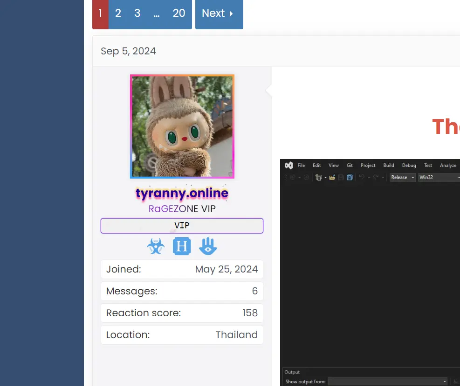The image size is (460, 386).
Task: Open the Project menu
Action: click(x=368, y=166)
